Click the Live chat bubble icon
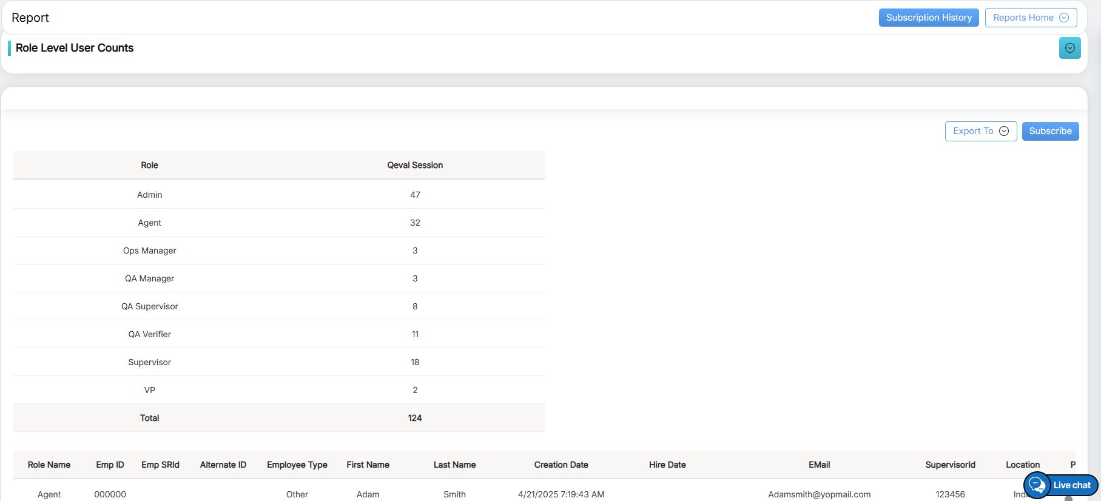The image size is (1101, 501). (x=1037, y=485)
